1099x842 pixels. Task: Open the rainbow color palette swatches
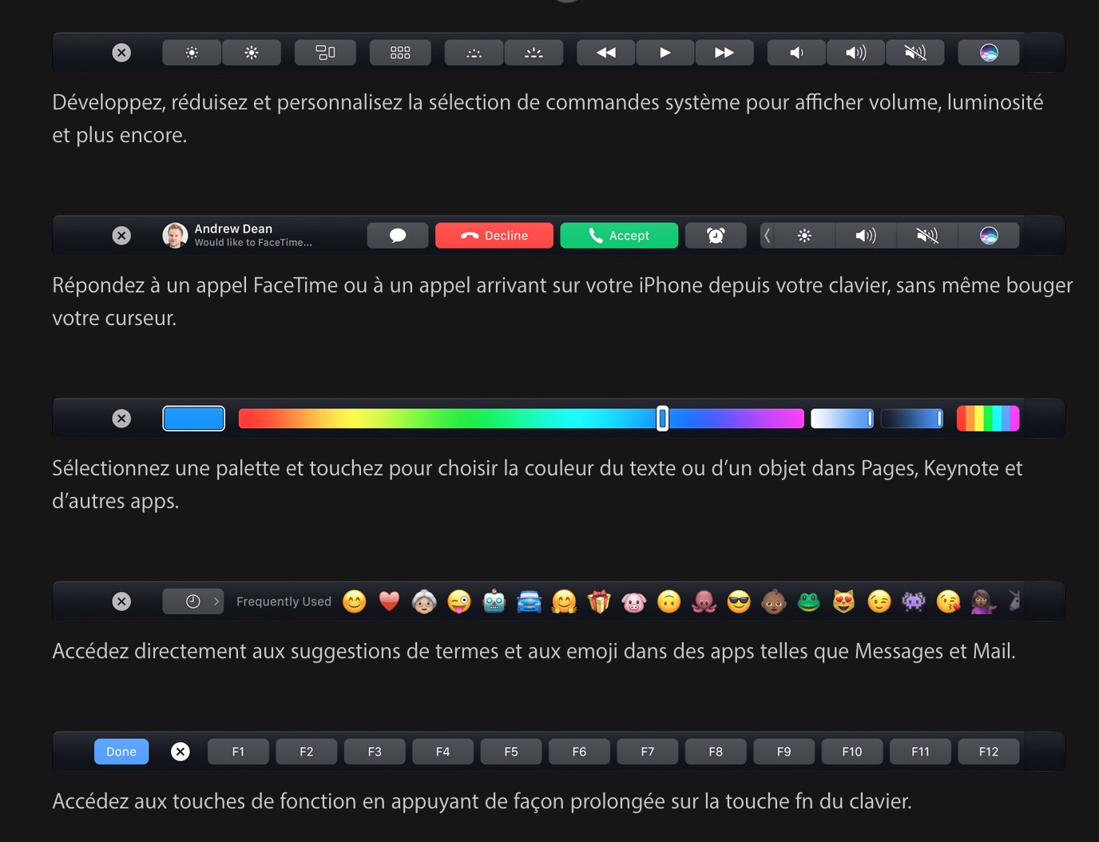point(988,419)
